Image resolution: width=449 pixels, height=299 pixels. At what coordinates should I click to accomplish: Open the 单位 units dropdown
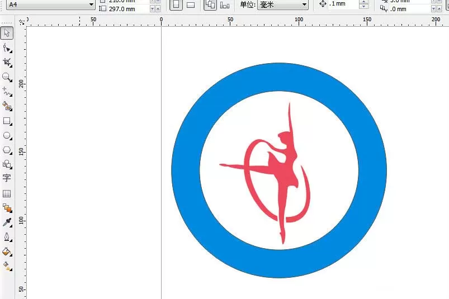tap(282, 4)
